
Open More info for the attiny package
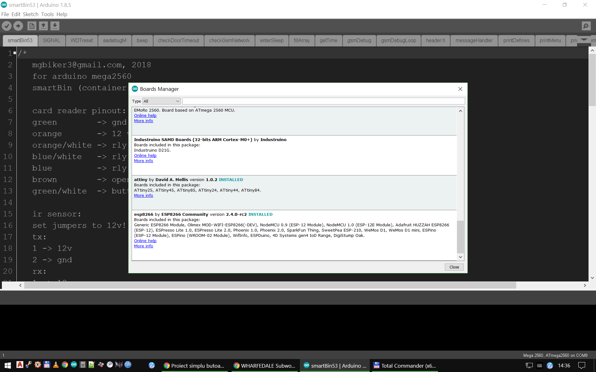(143, 195)
